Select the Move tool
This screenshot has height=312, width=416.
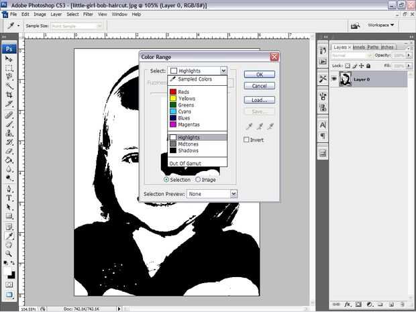point(9,59)
